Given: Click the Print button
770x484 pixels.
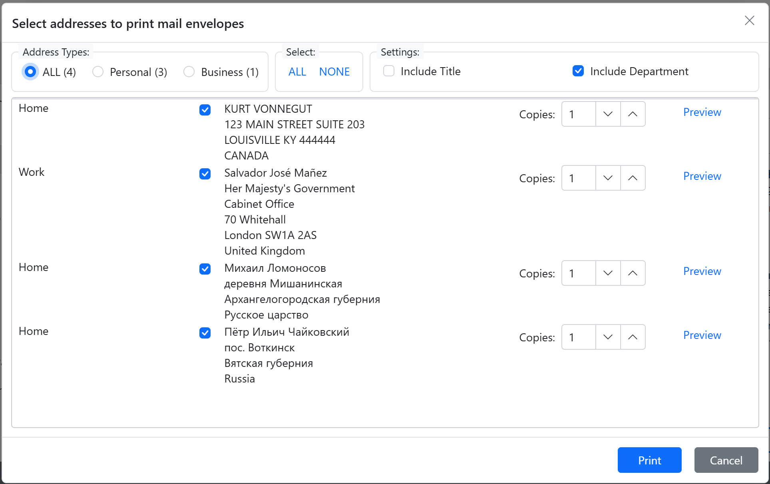Looking at the screenshot, I should point(649,460).
